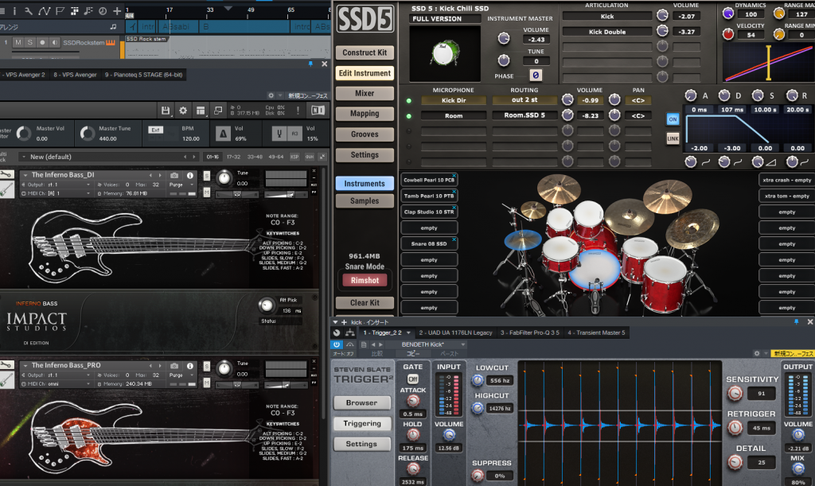Click wrench icon beside The Inferno Bass_DI

6,175
